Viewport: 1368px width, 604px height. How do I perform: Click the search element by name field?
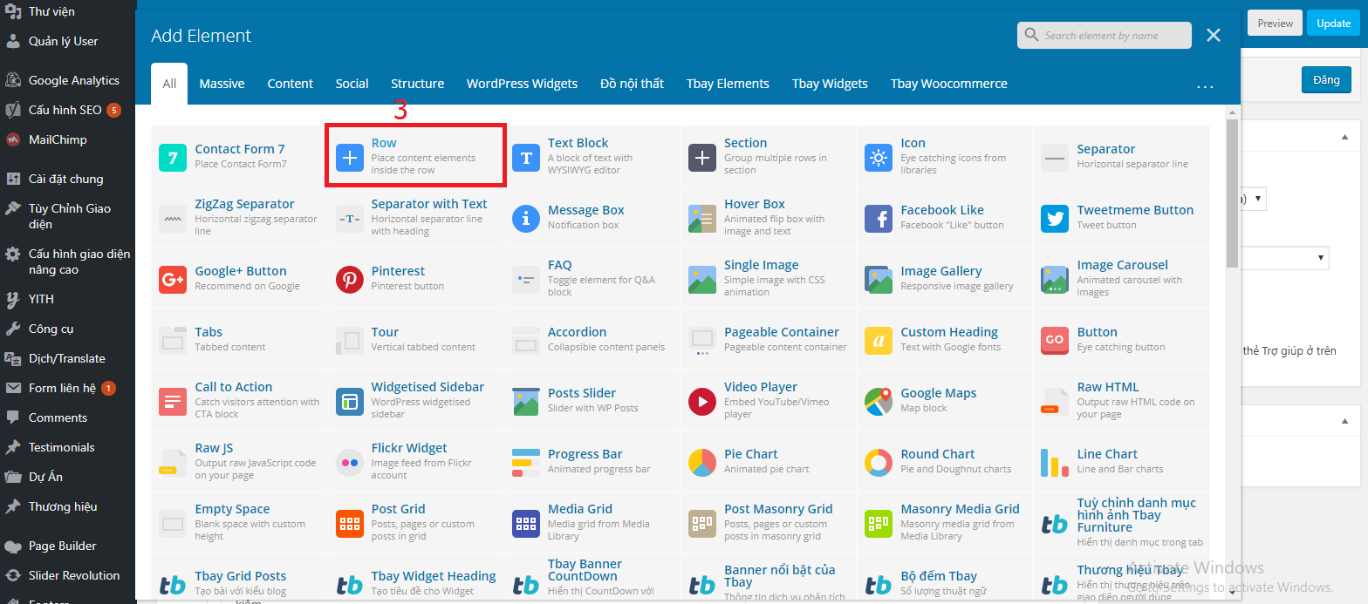click(1105, 35)
